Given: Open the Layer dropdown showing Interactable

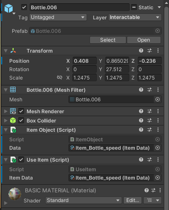Looking at the screenshot, I should (x=135, y=17).
